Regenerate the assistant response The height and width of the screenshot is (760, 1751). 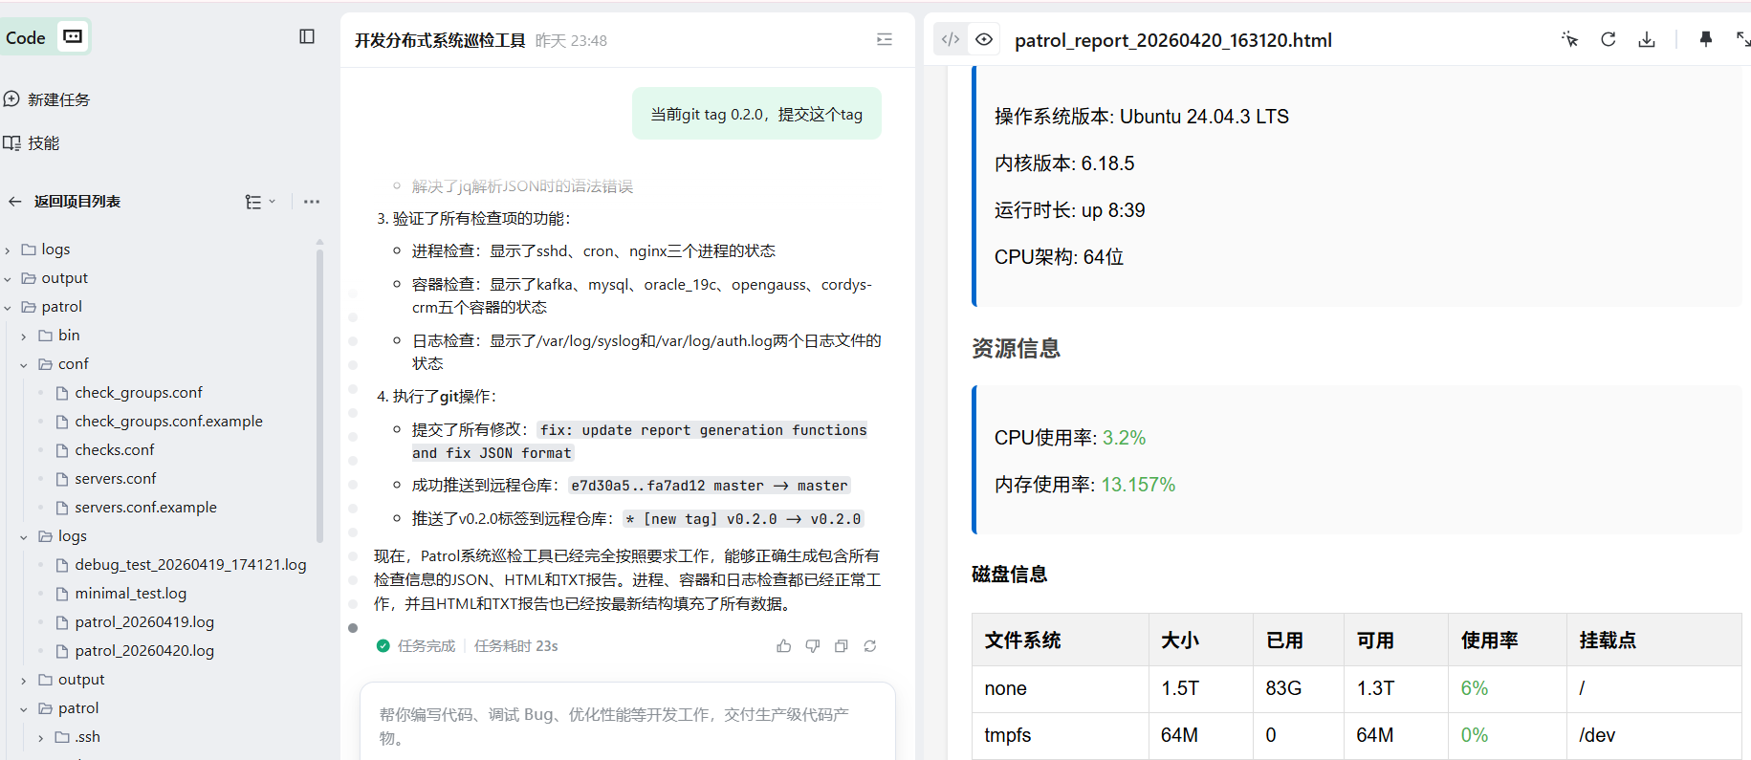(870, 646)
